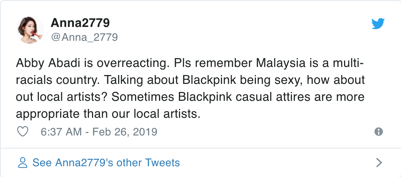Click the Twitter bird logo
Screen dimensions: 401x177
(378, 23)
